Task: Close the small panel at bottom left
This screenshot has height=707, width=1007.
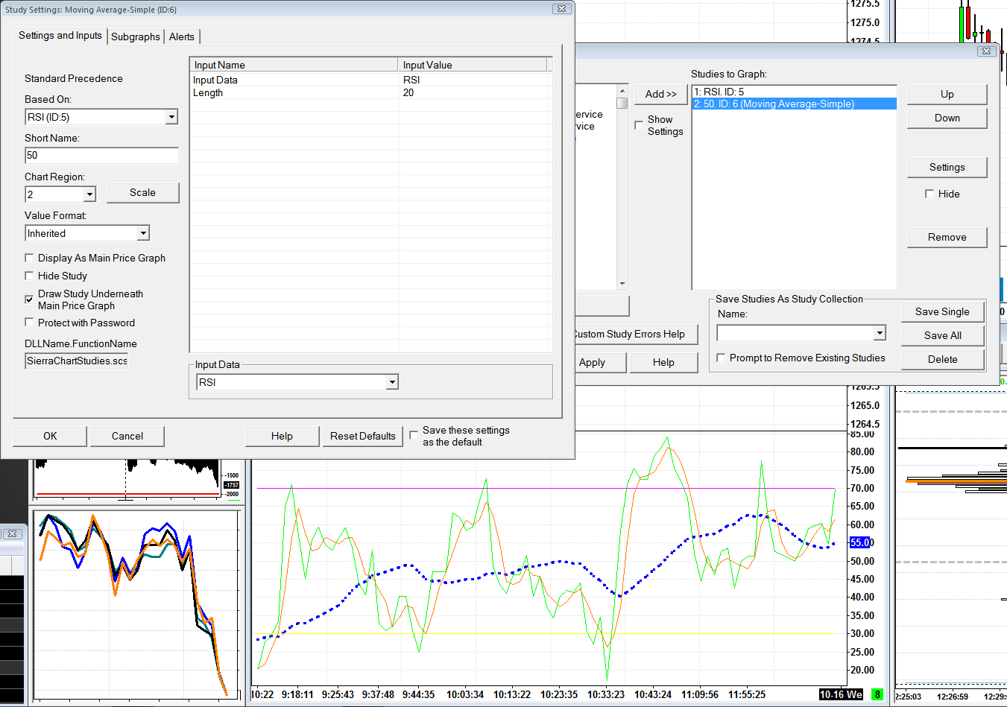Action: coord(12,534)
